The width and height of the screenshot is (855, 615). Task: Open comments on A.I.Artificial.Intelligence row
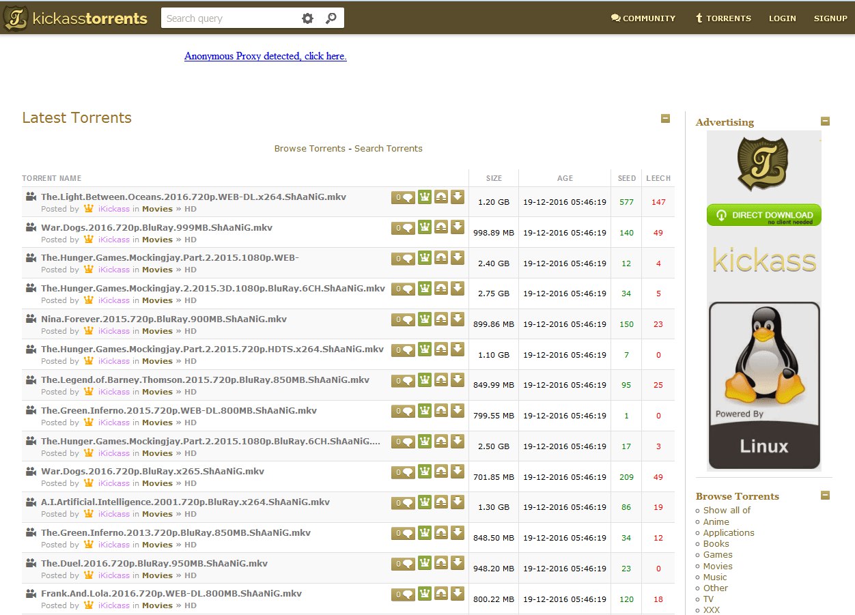[x=403, y=503]
